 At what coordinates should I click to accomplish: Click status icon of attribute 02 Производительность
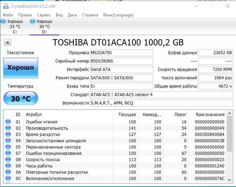pos(8,128)
